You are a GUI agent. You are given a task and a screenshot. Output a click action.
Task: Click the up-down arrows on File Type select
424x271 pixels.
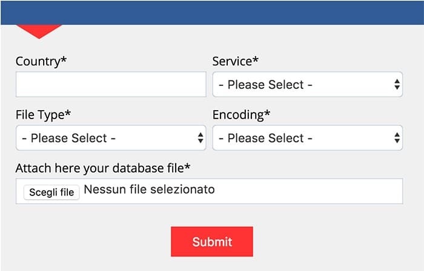tap(200, 138)
